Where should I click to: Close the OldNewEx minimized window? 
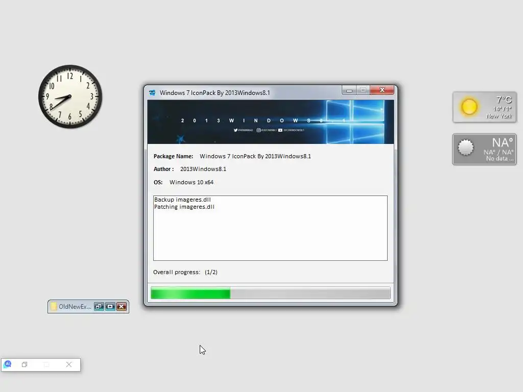[x=122, y=306]
